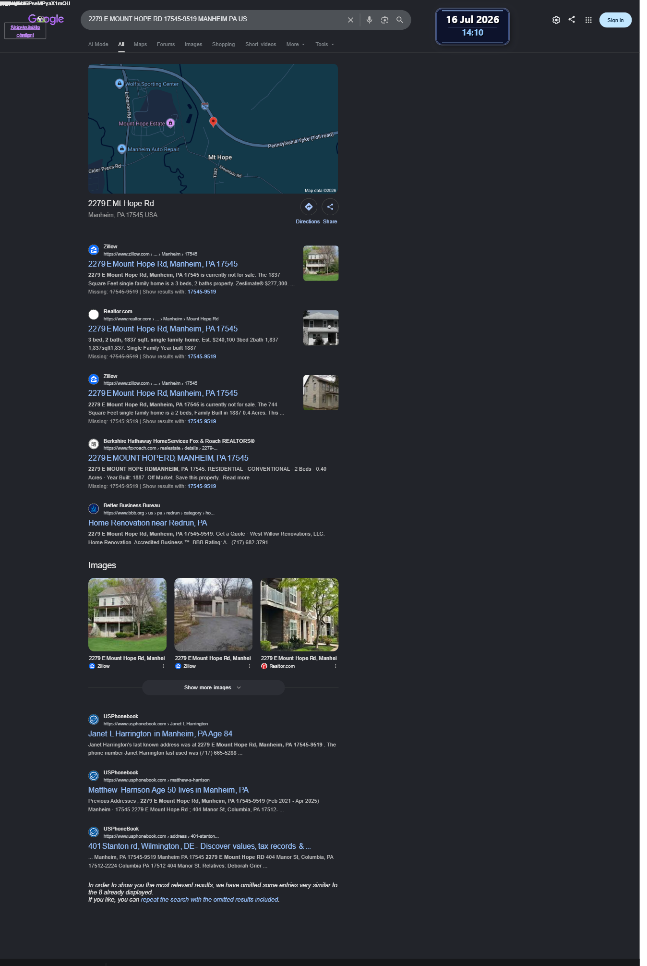Click the Realtor.com site favicon
The width and height of the screenshot is (647, 966).
(94, 315)
